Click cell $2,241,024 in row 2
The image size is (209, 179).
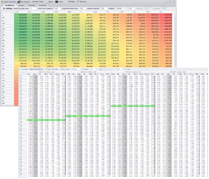[21, 15]
